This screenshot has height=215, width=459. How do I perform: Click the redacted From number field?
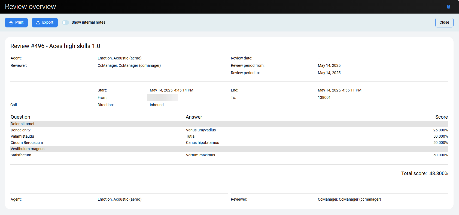[x=162, y=98]
